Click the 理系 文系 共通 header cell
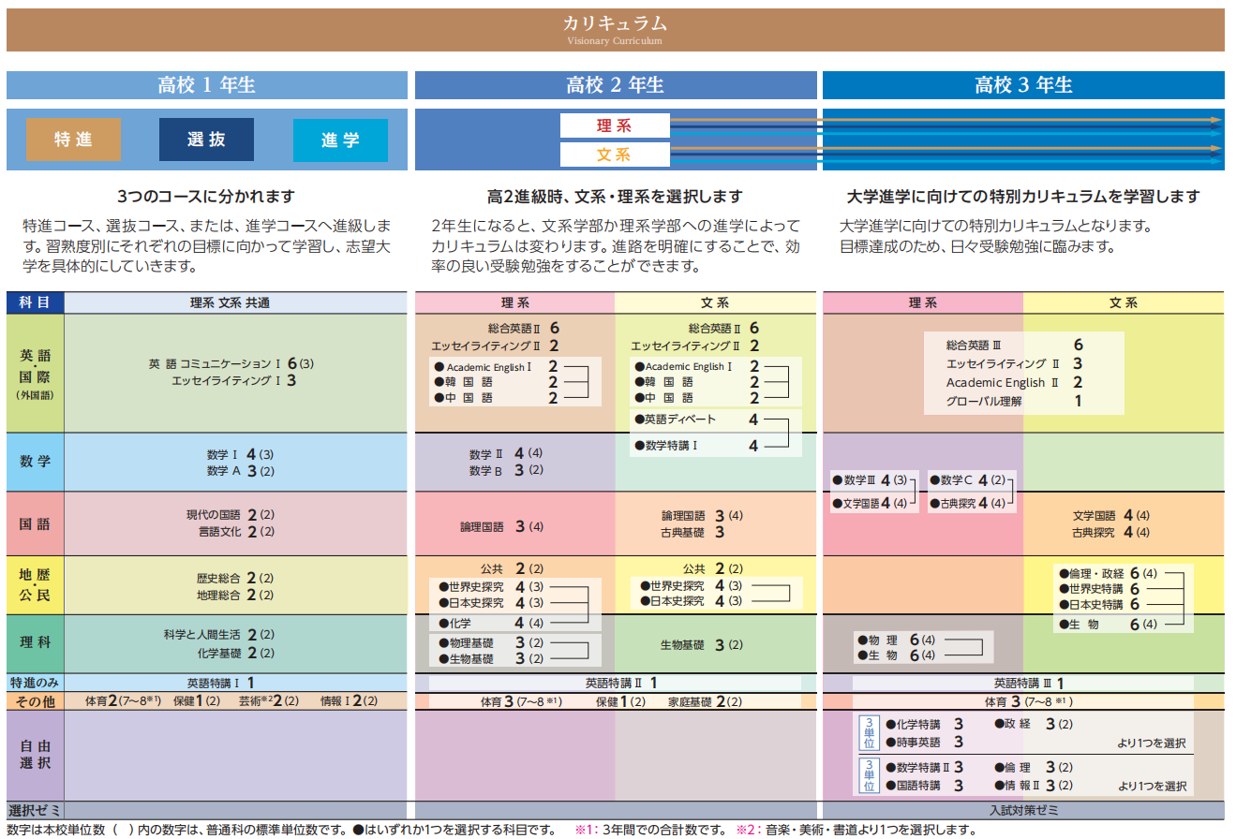1236x839 pixels. pyautogui.click(x=235, y=302)
